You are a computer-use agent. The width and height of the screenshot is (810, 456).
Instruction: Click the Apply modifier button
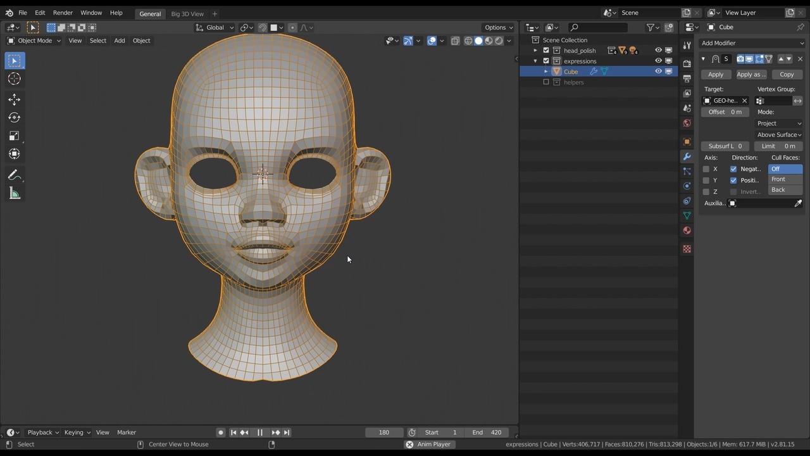(x=716, y=75)
